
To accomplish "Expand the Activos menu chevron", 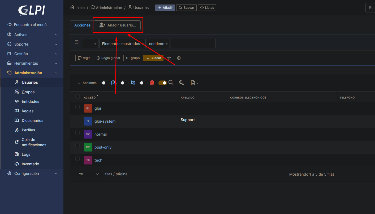I will tap(56, 35).
